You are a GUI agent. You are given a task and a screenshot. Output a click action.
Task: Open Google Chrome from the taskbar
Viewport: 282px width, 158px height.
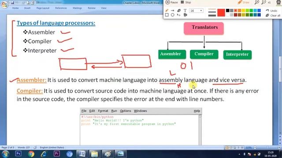31,154
